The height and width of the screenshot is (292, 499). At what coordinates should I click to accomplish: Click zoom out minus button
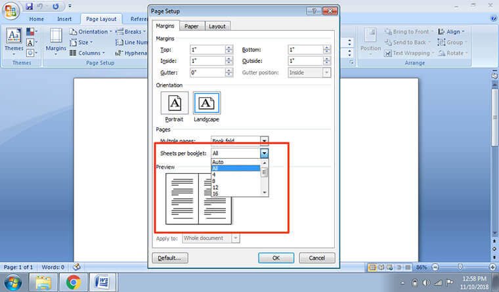tap(435, 267)
